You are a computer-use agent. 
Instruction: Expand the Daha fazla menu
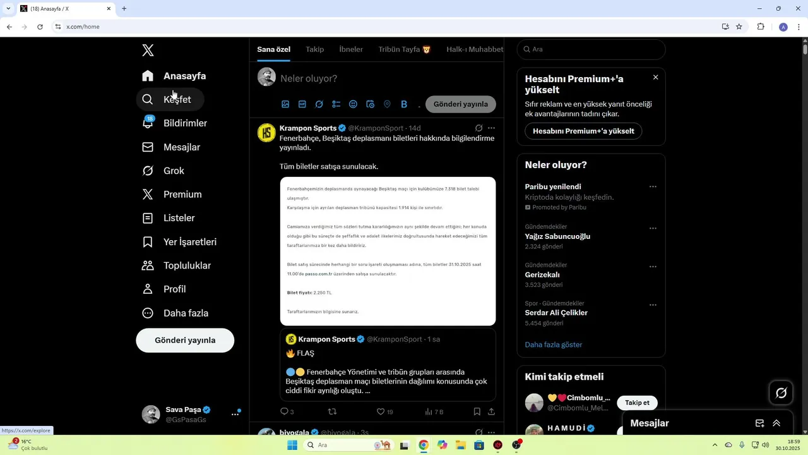click(175, 313)
